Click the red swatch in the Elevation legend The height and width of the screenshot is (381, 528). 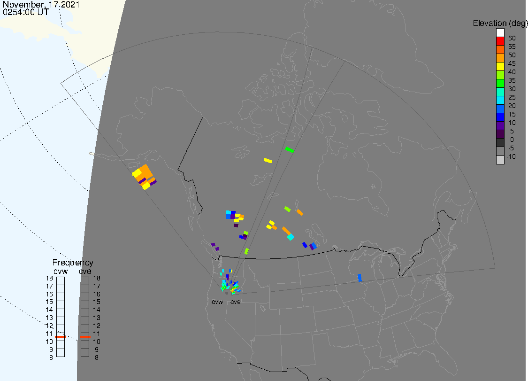[x=500, y=41]
